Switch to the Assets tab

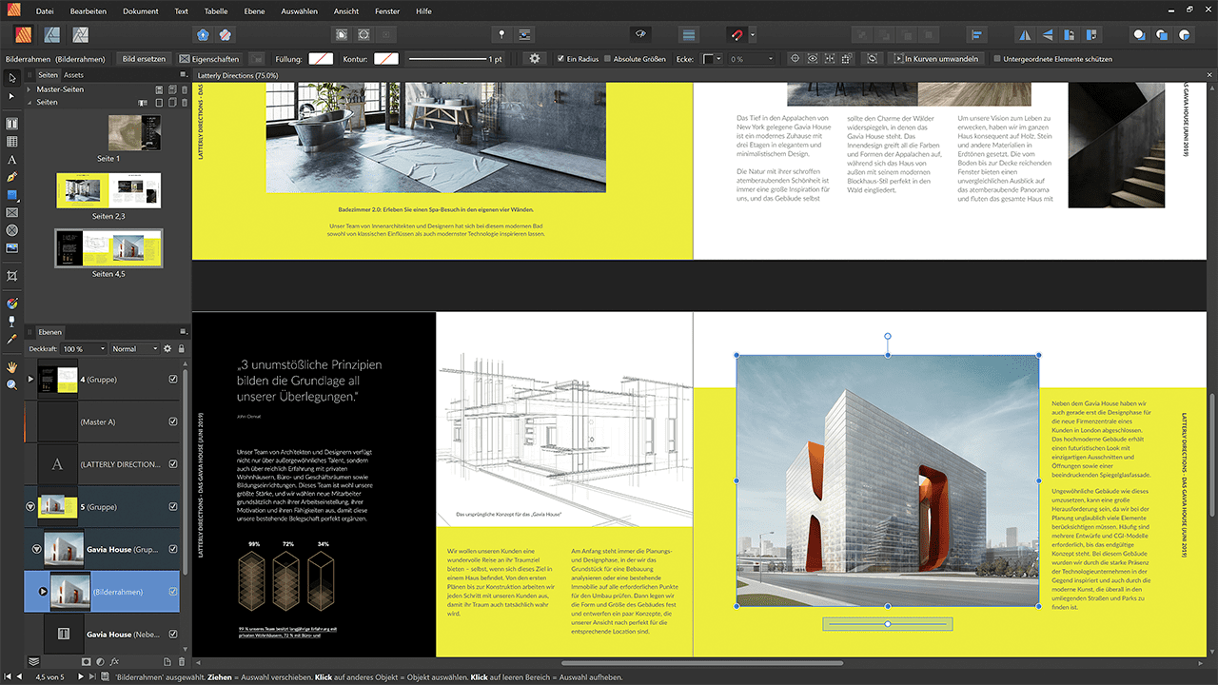pyautogui.click(x=73, y=75)
